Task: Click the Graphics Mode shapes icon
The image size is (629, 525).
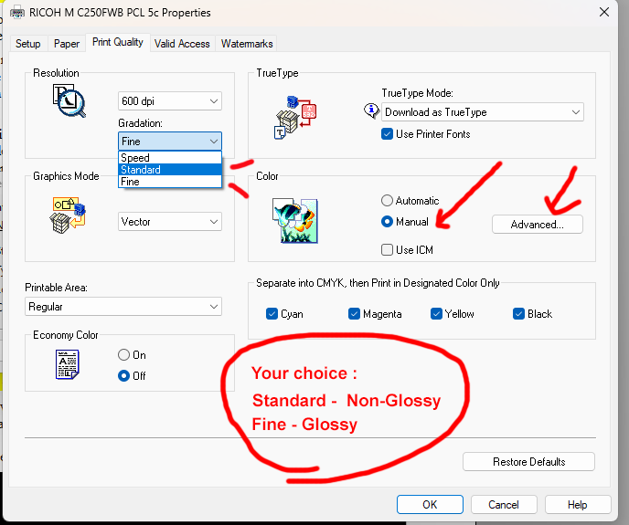Action: tap(67, 216)
